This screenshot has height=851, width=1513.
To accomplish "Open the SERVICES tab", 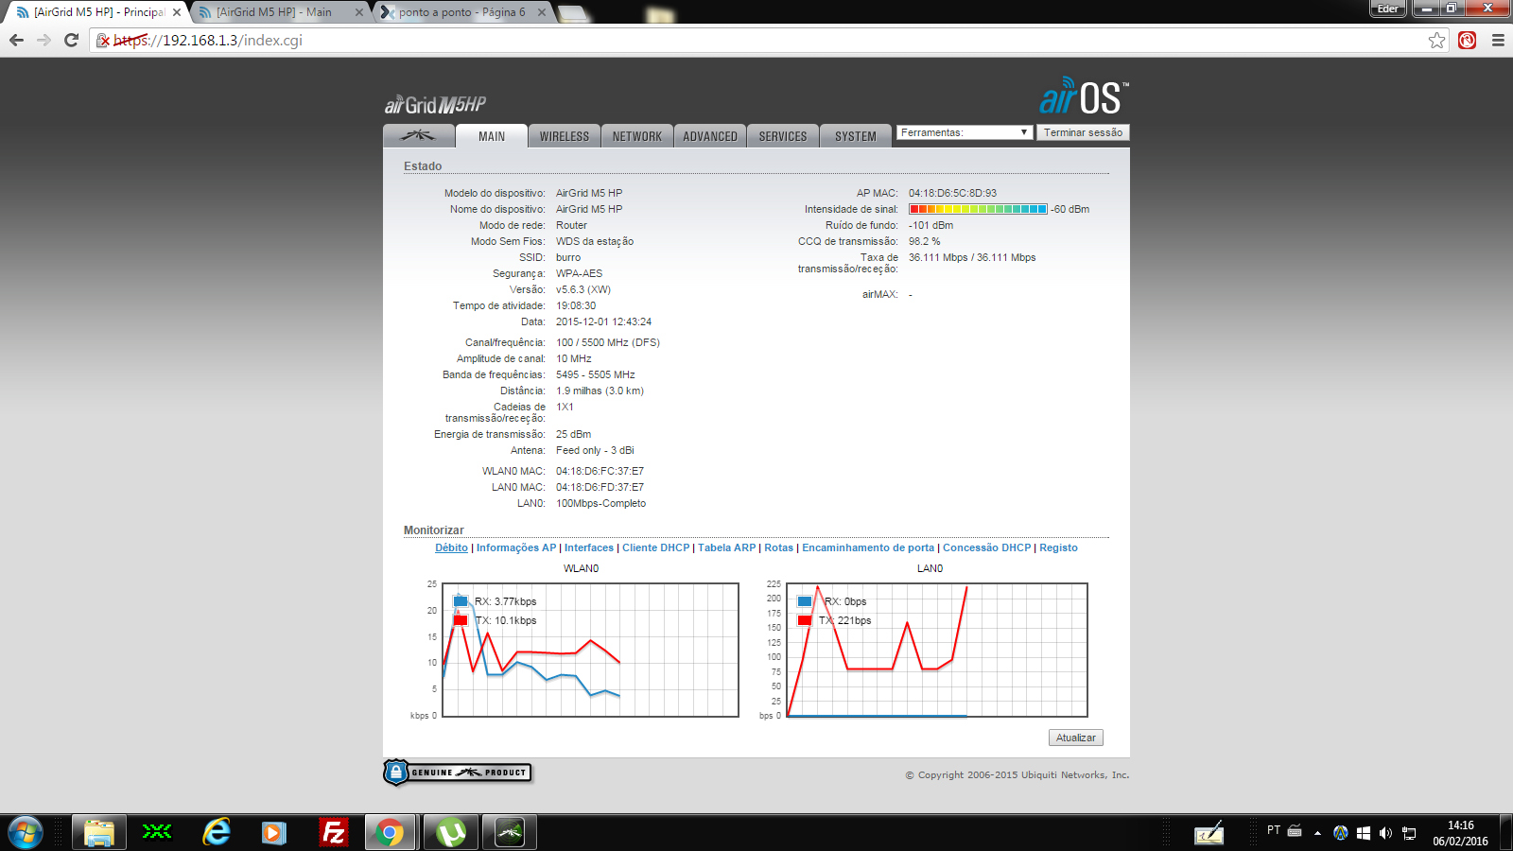I will pyautogui.click(x=783, y=136).
